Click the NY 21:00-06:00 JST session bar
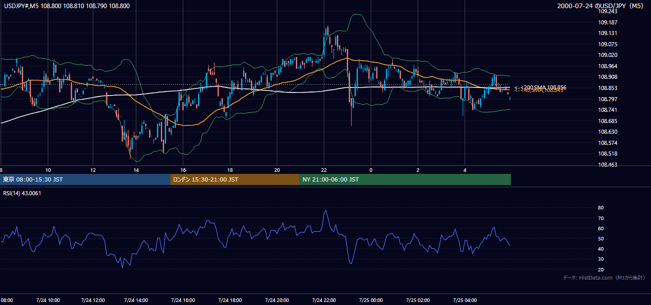Screen dimensions: 651x305 (405, 179)
